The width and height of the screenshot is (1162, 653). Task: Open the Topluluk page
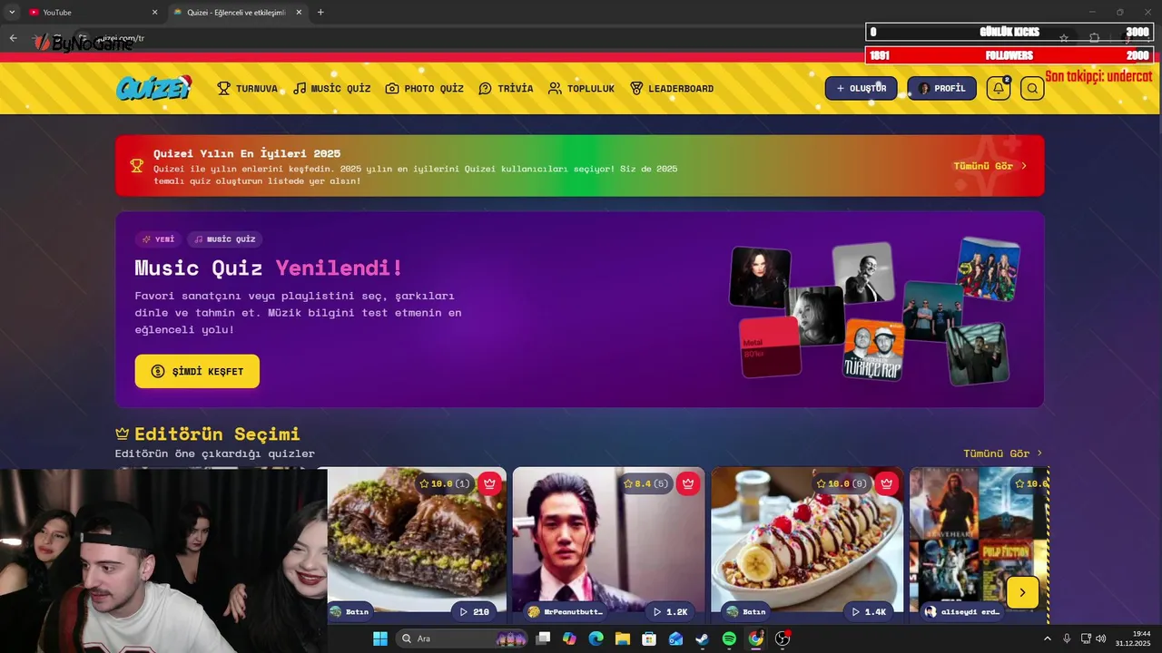pos(582,88)
